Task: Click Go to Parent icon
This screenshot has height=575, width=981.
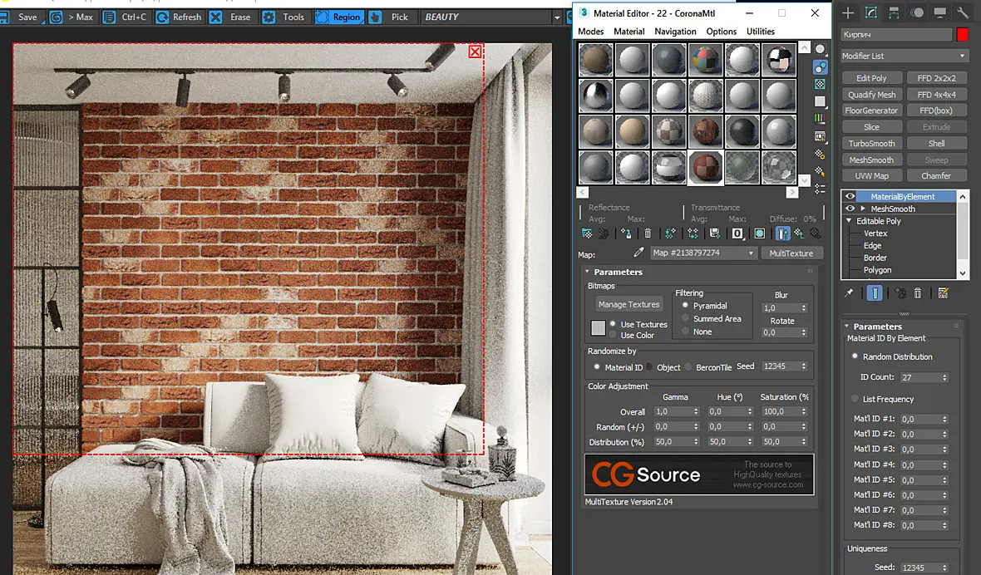Action: pyautogui.click(x=799, y=233)
